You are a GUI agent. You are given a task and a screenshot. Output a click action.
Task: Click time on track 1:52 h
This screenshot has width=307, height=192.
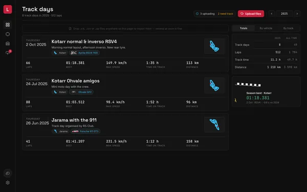tap(152, 102)
